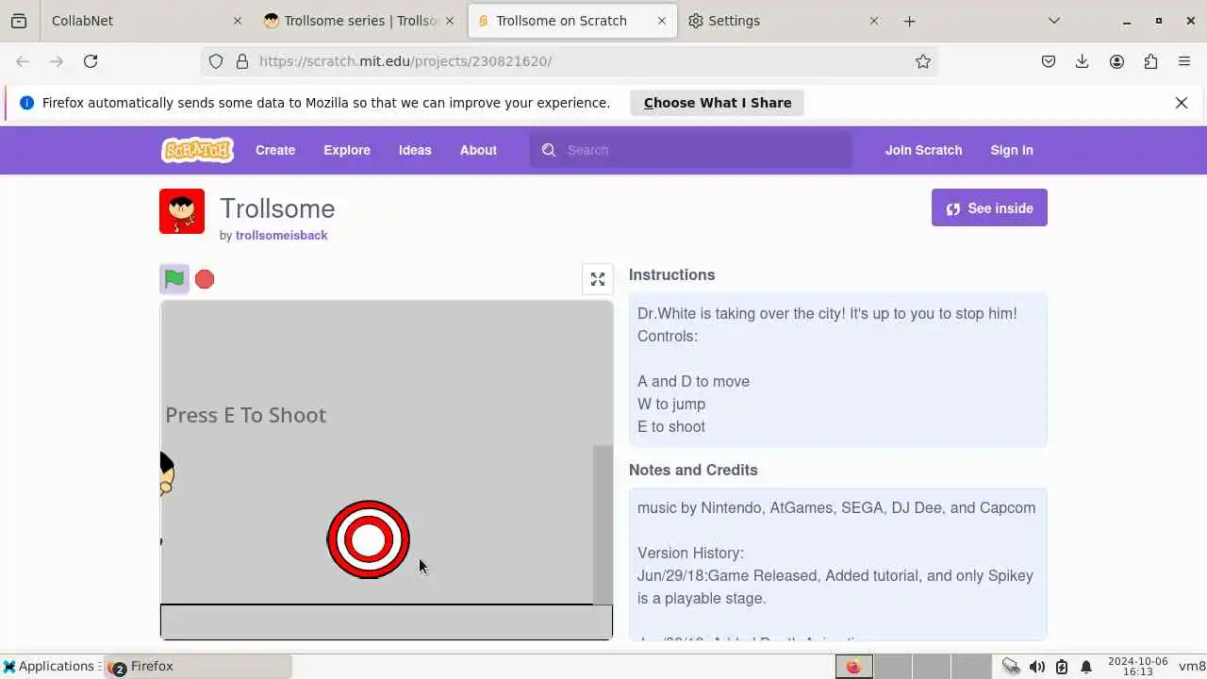1207x679 pixels.
Task: Select the Firefox workspace switcher thumbnail
Action: click(853, 667)
